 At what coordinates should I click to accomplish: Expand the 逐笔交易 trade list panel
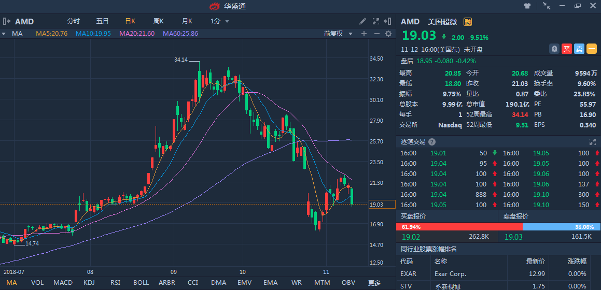pyautogui.click(x=593, y=142)
